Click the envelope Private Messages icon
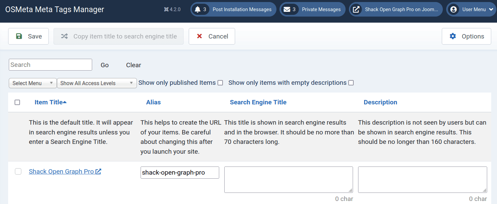The height and width of the screenshot is (204, 497). 287,9
